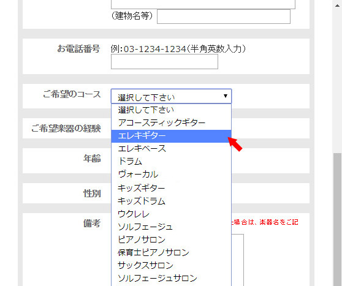Select サックスサロン from the dropdown
Screen dimensions: 342x286
[171, 266]
